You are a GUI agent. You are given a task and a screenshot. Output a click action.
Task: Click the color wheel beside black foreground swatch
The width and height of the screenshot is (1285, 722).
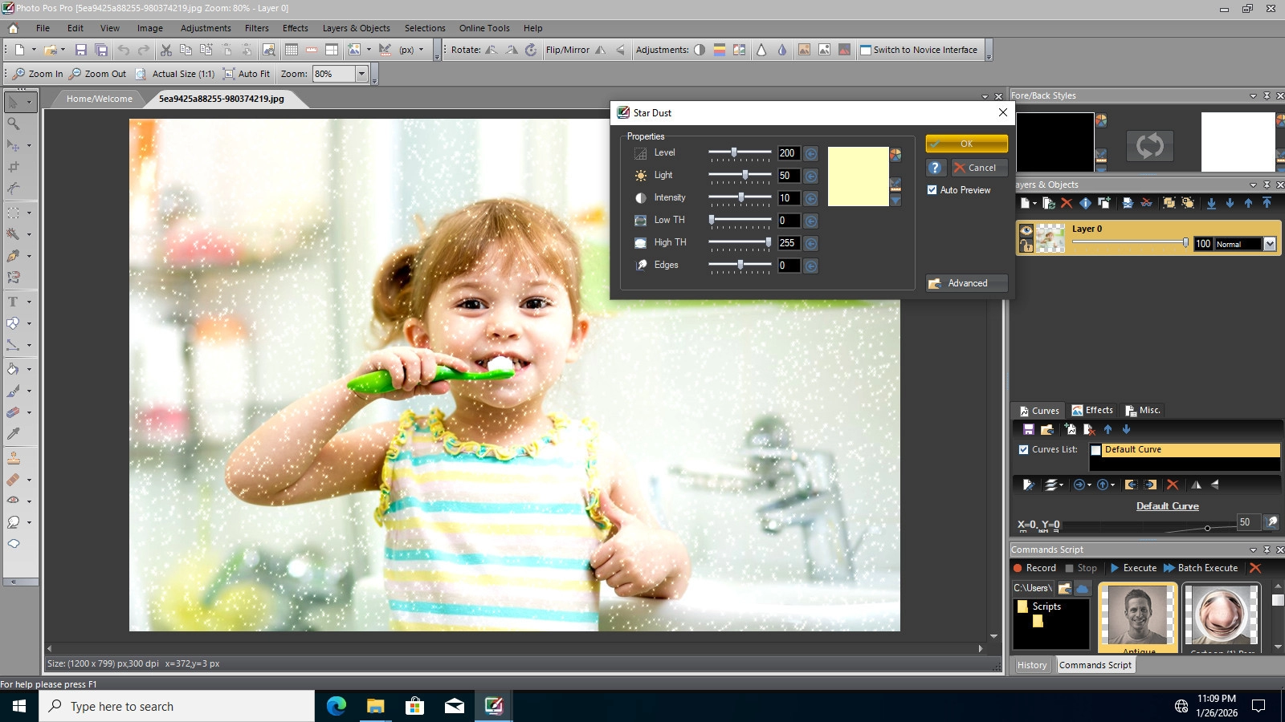coord(1101,120)
